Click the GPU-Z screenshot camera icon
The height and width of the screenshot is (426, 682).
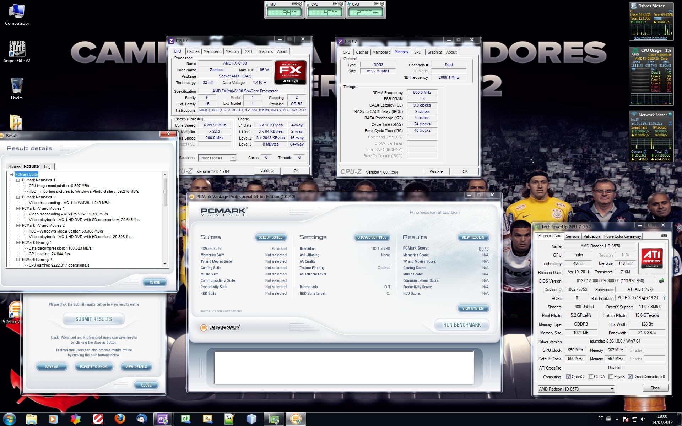pos(664,236)
